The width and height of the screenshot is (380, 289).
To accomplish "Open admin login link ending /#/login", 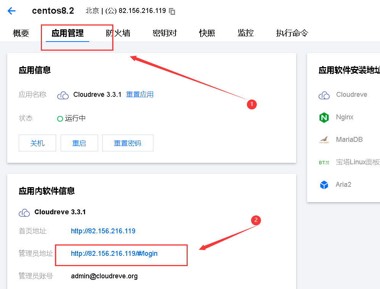I will 114,254.
